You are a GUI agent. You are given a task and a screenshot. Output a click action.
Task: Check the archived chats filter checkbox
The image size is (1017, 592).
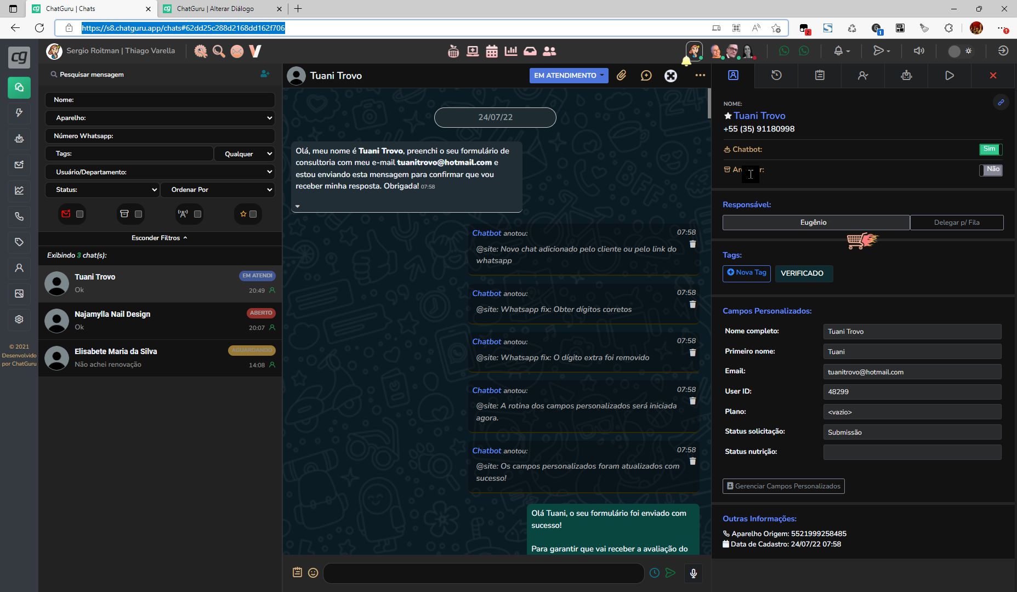pyautogui.click(x=139, y=214)
